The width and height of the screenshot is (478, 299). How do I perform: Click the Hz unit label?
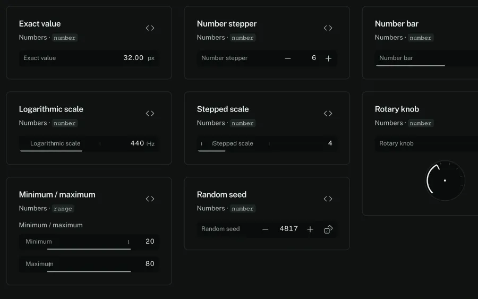point(151,144)
